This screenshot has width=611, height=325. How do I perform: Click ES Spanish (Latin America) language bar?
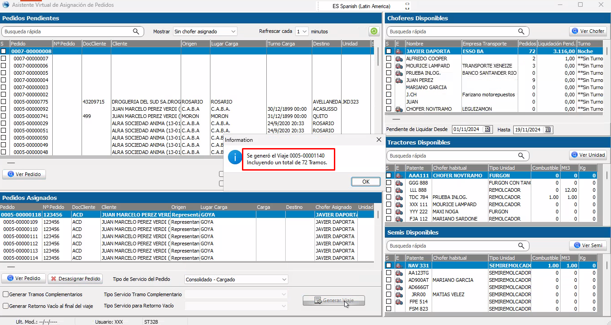(361, 6)
